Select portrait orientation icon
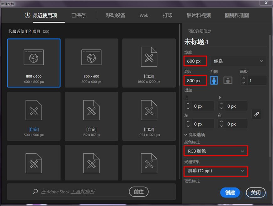 click(x=214, y=80)
